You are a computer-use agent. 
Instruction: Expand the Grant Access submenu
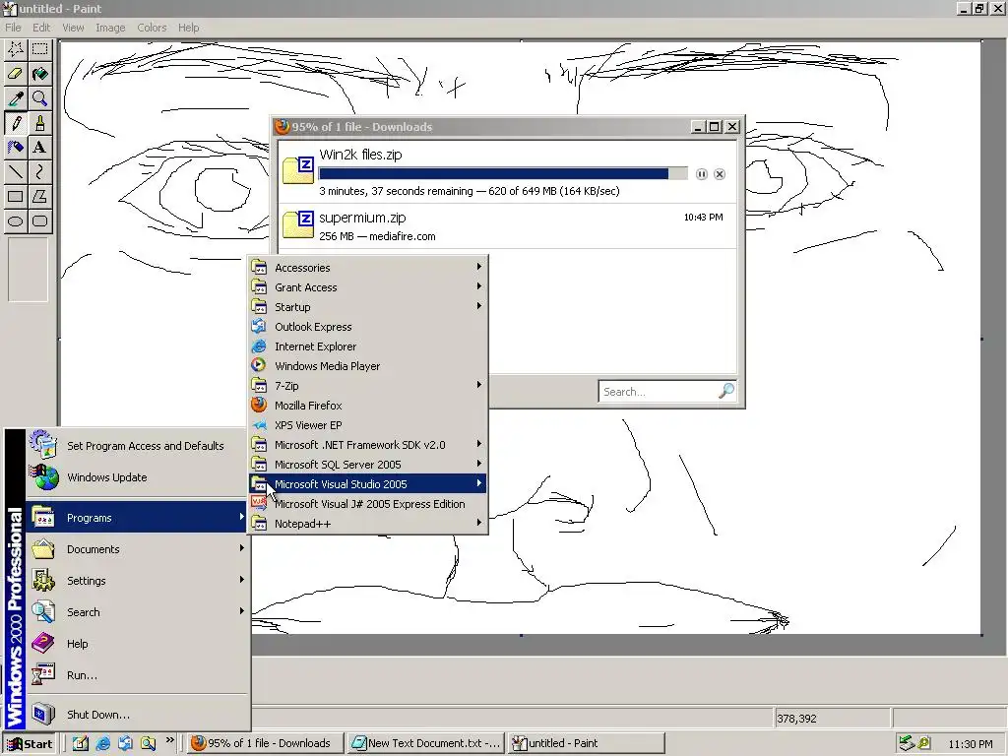(x=368, y=287)
